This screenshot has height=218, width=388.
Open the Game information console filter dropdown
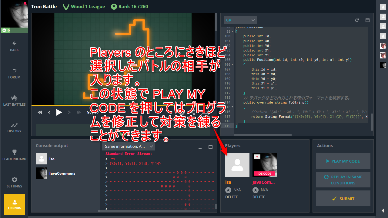129,147
